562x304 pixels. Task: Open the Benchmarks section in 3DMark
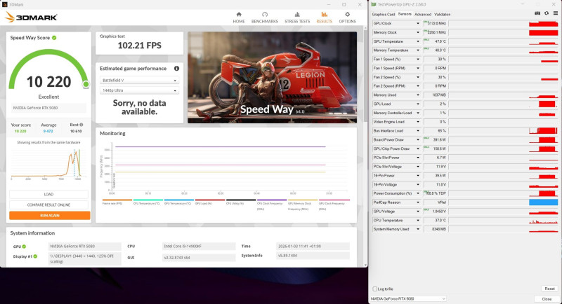[x=265, y=18]
